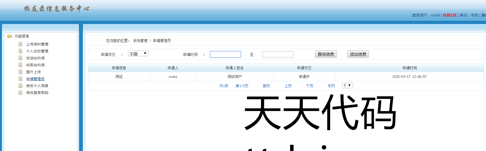Jump to 末页 in pagination
The image size is (486, 151).
331,86
